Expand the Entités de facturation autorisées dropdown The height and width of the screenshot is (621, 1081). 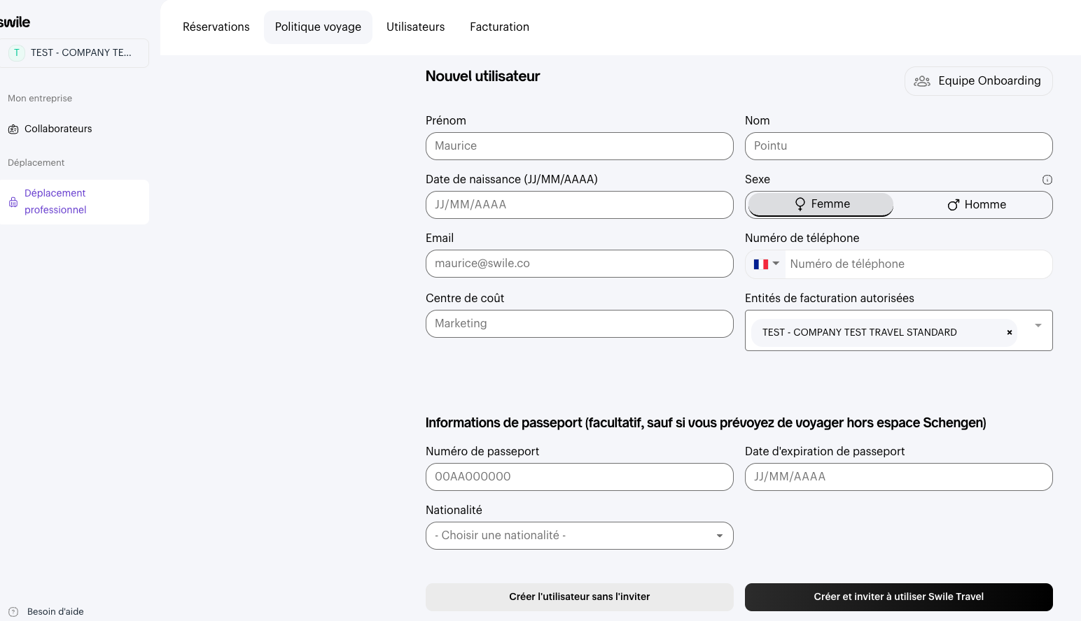point(1038,326)
